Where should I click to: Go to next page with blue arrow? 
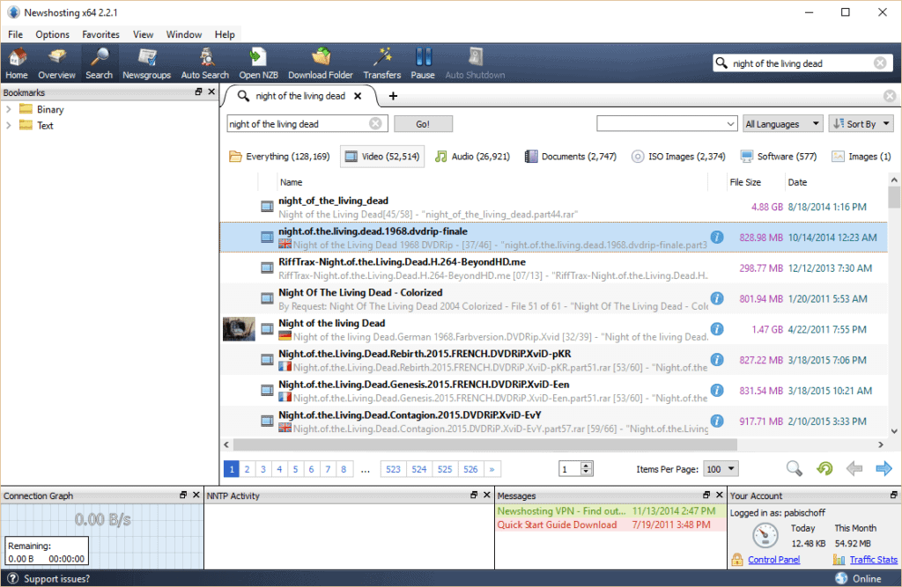[884, 468]
